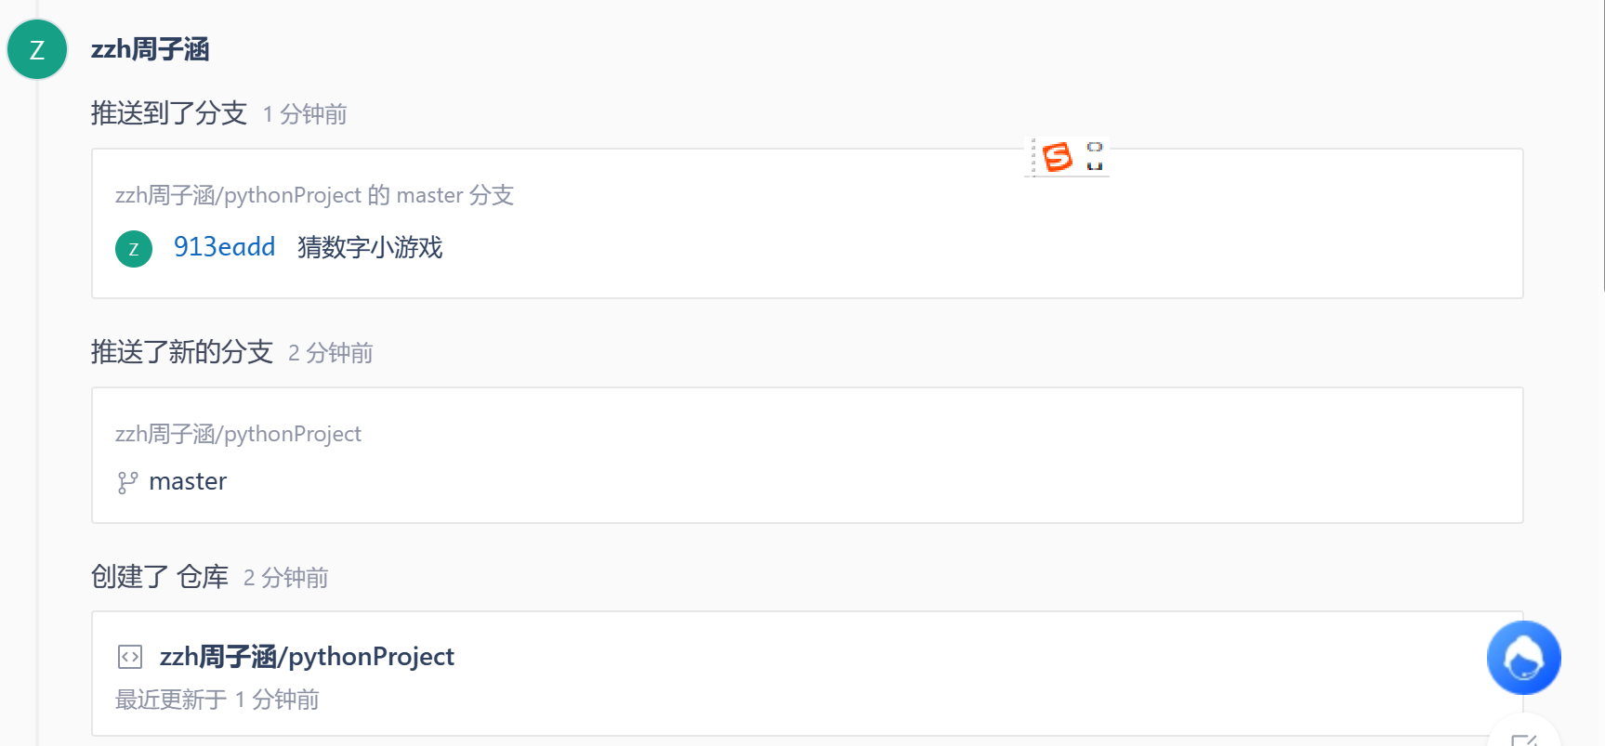Click the orange Sogou input method logo
This screenshot has width=1605, height=746.
(x=1057, y=157)
